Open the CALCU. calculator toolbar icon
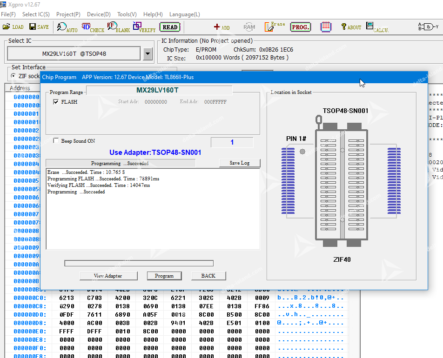The image size is (443, 358). (x=377, y=27)
